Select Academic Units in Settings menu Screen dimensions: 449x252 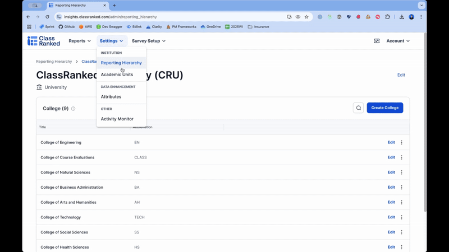click(x=121, y=74)
